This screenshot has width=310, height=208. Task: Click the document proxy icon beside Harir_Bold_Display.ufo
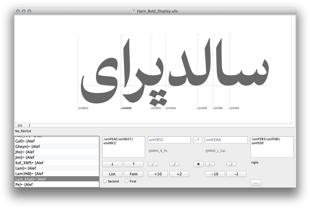(133, 11)
